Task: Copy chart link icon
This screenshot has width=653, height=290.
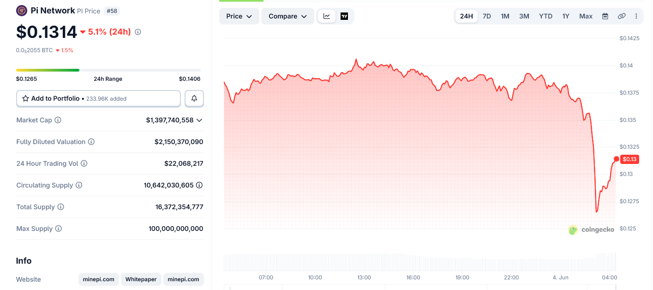Action: (x=622, y=16)
